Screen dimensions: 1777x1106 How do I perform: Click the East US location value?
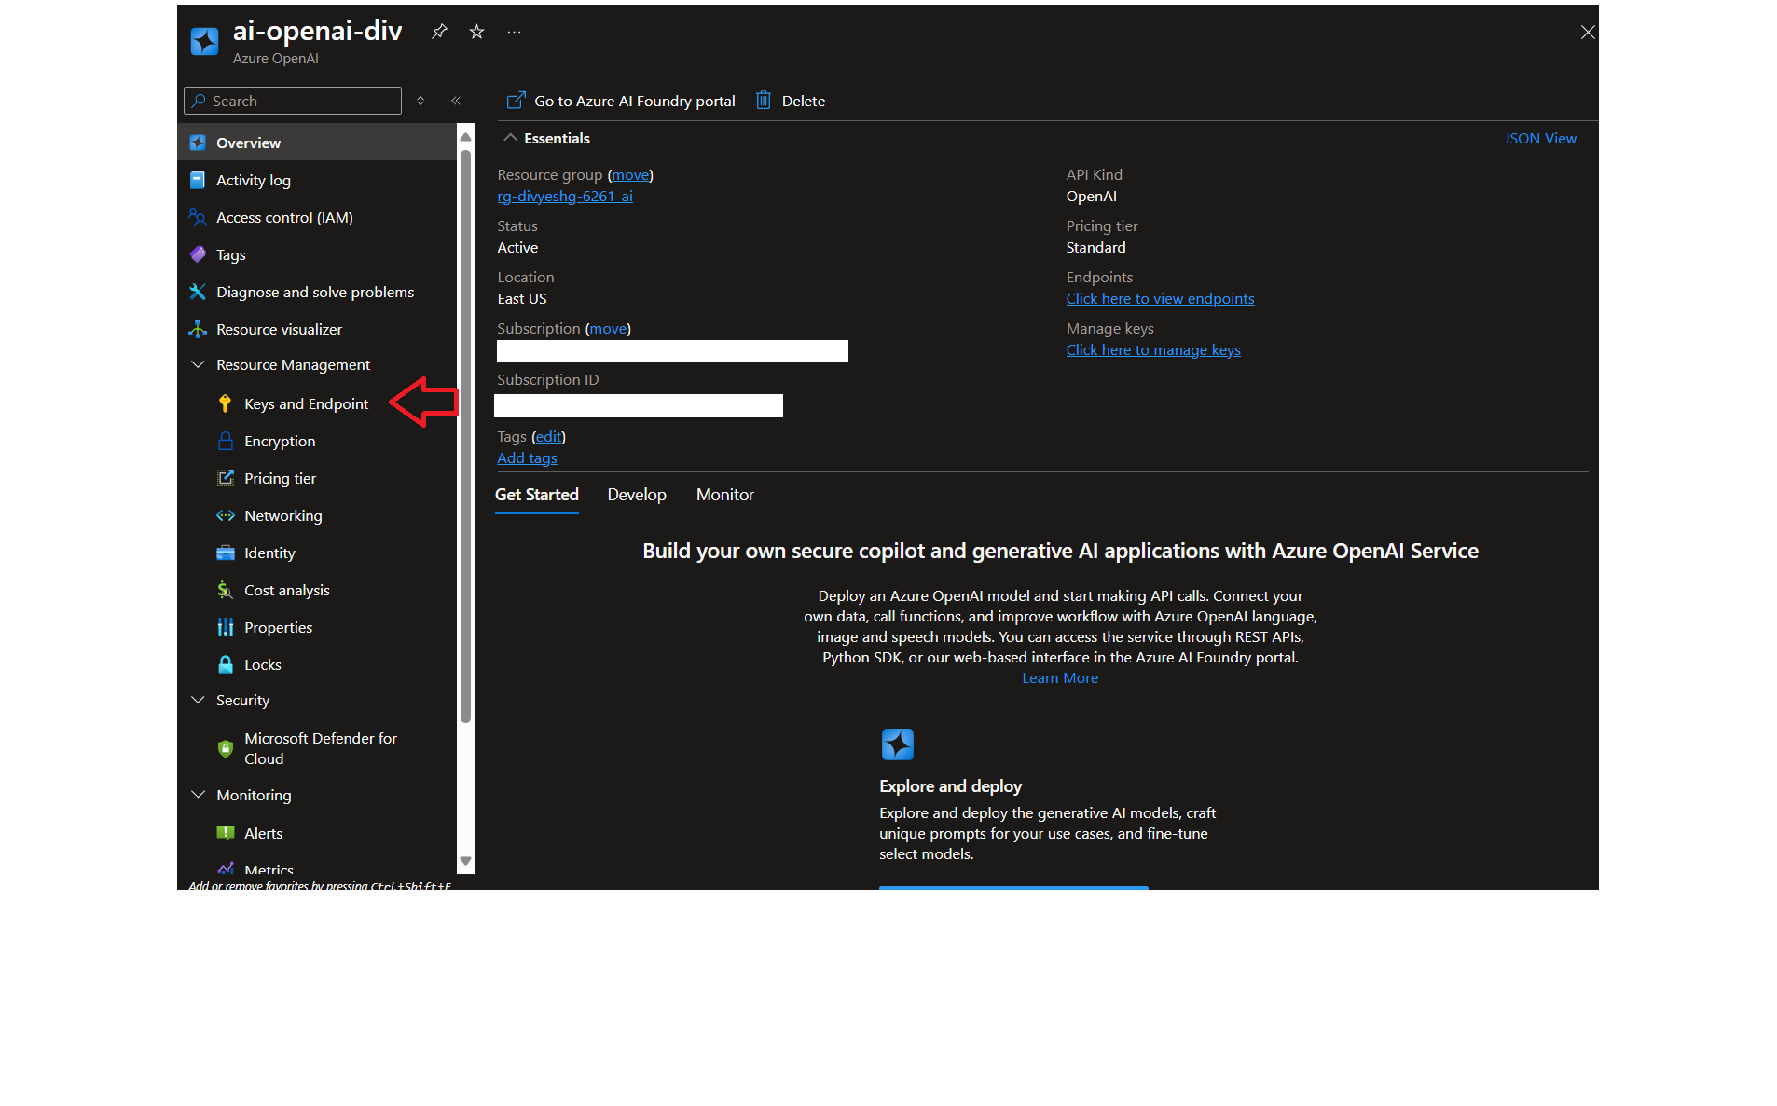tap(522, 298)
